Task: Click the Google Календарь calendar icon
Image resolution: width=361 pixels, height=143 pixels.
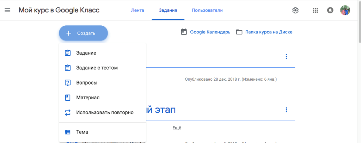Action: [x=183, y=32]
